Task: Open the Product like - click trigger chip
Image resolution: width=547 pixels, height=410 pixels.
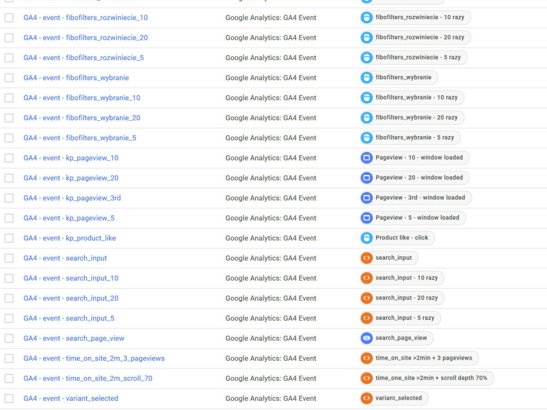Action: (397, 238)
